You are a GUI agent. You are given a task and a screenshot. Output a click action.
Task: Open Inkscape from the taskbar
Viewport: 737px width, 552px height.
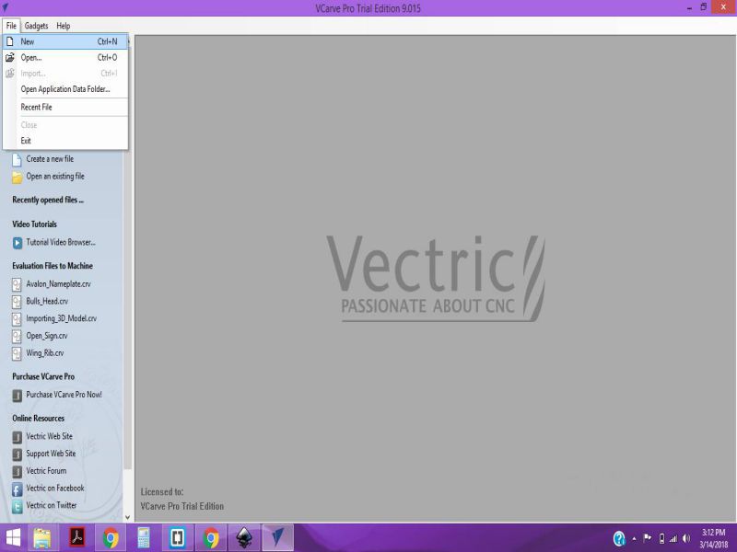(244, 538)
